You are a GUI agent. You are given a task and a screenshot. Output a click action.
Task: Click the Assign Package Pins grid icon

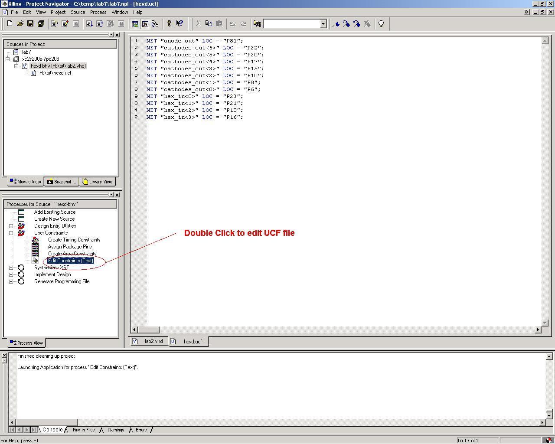(x=35, y=247)
